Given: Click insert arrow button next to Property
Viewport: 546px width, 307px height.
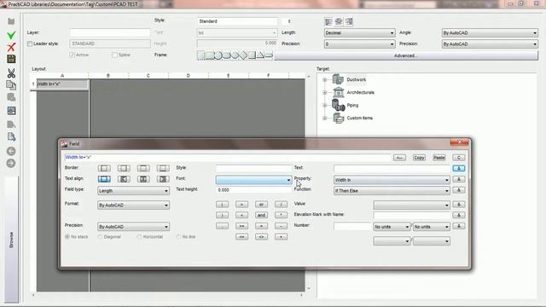Looking at the screenshot, I should [459, 179].
